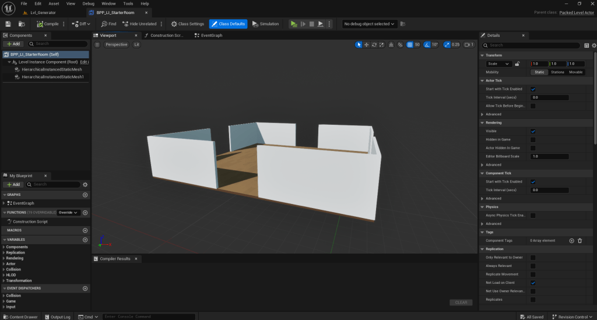Image resolution: width=597 pixels, height=320 pixels.
Task: Open the Scale dropdown in Transform
Action: coord(498,64)
